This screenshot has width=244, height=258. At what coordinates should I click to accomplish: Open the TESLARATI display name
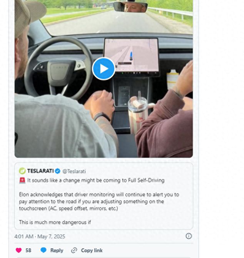(x=40, y=171)
